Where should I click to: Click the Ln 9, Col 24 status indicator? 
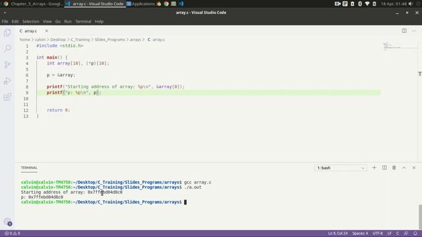(x=338, y=233)
